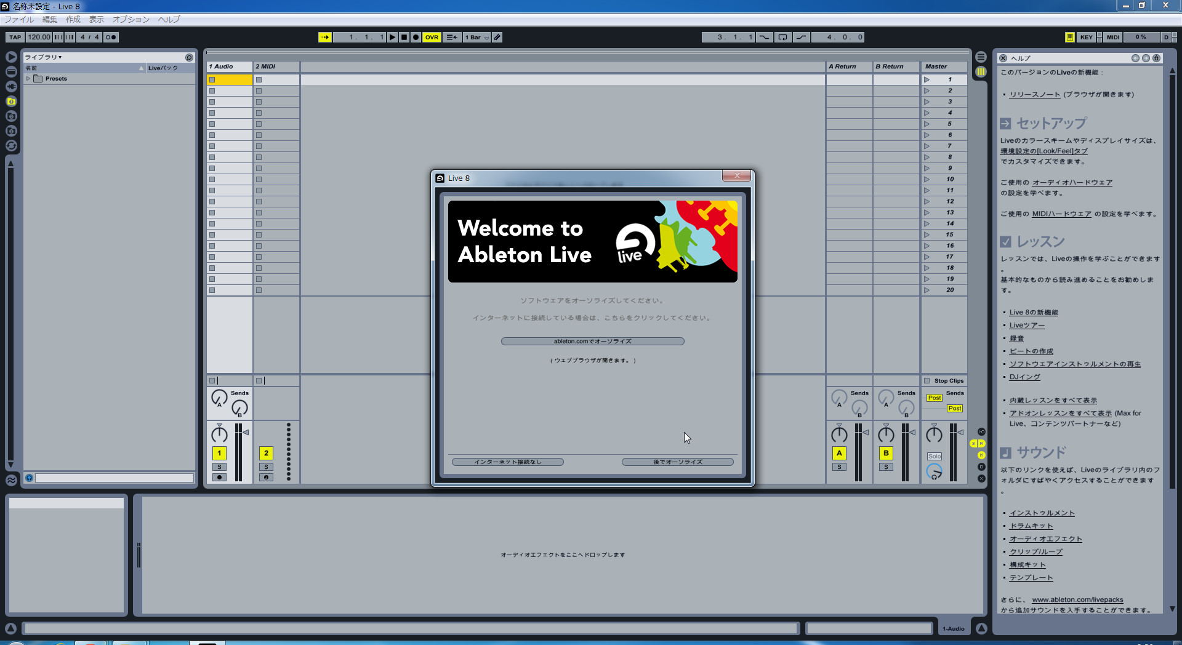Open the ヘルプ menu
Viewport: 1182px width, 645px height.
coord(169,20)
